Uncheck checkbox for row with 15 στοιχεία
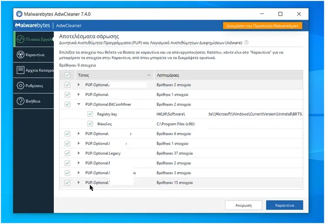 pos(67,183)
